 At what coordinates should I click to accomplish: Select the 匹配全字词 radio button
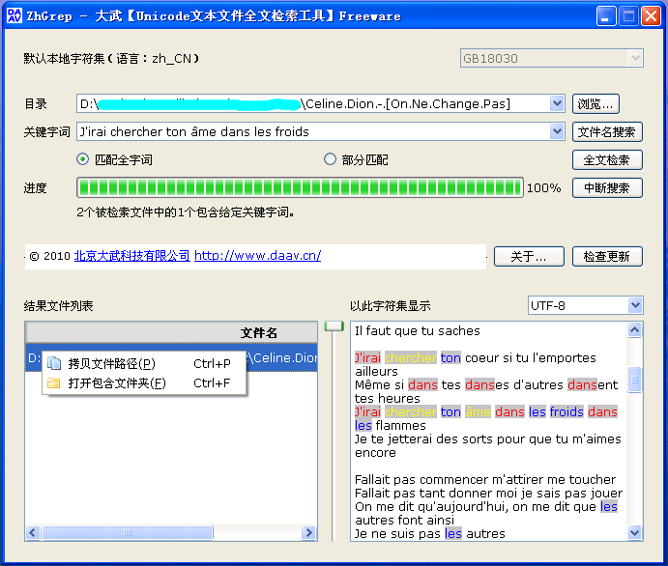82,159
